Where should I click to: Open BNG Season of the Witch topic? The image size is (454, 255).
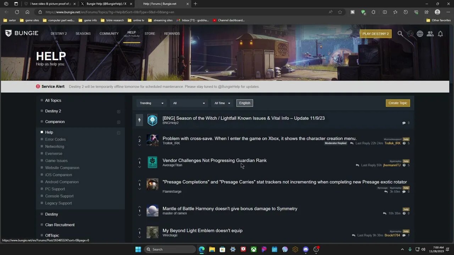[244, 118]
